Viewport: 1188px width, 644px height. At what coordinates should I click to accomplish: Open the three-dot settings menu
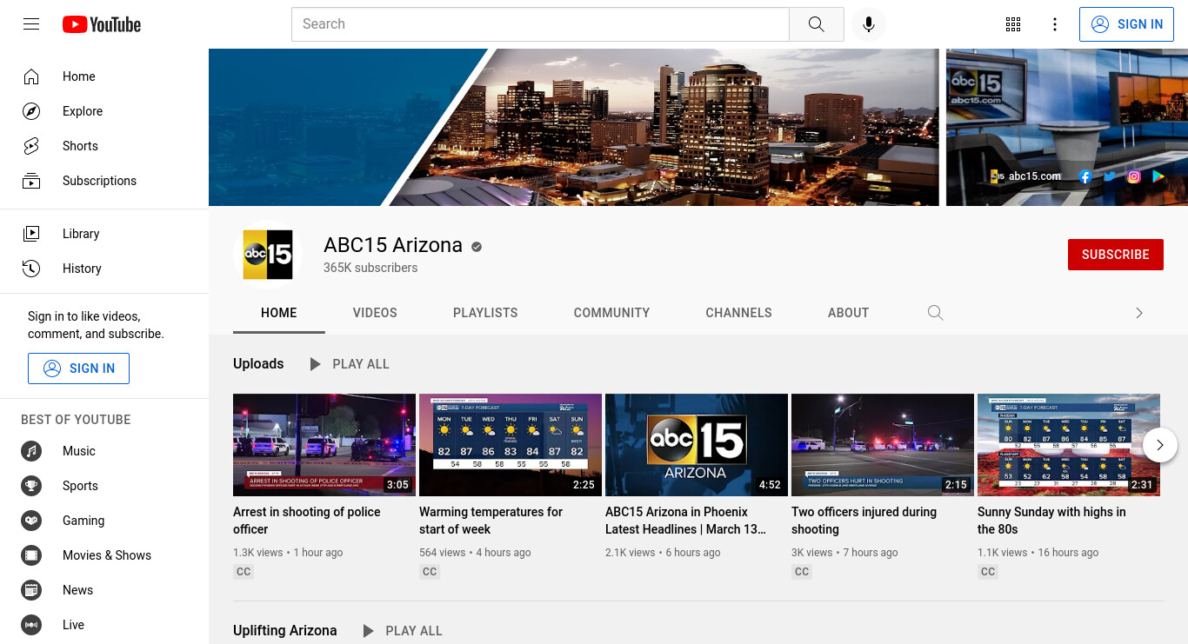tap(1055, 24)
